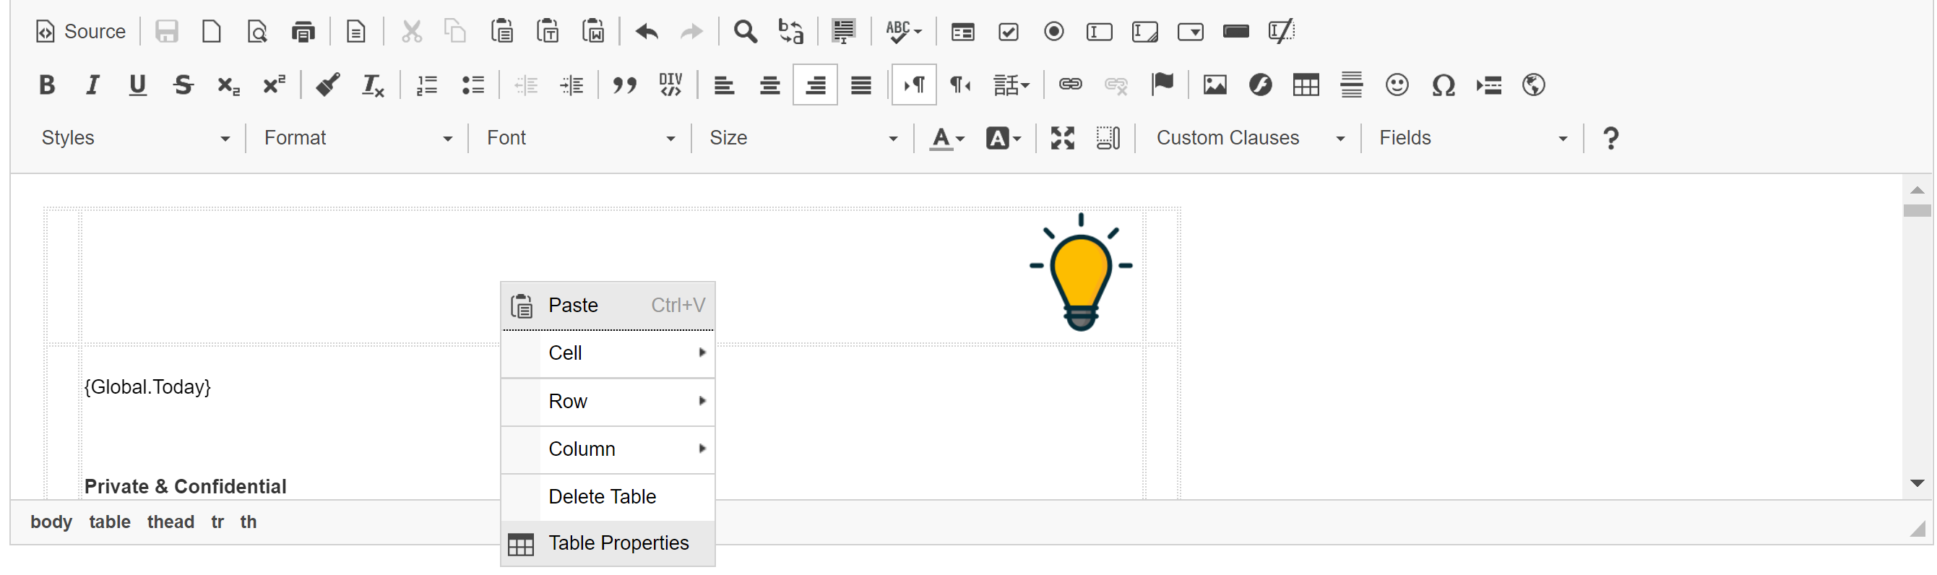This screenshot has width=1937, height=575.
Task: Toggle underline formatting
Action: point(137,85)
